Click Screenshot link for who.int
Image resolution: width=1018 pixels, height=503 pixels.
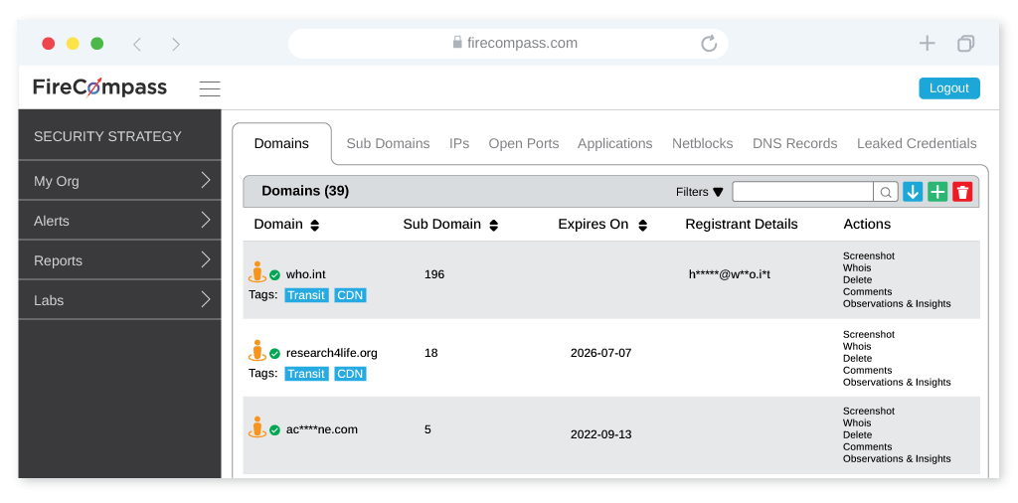(x=869, y=255)
